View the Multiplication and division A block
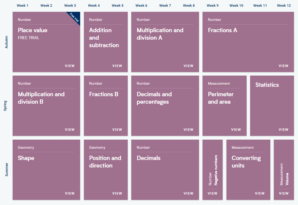The image size is (298, 205). pos(188,66)
